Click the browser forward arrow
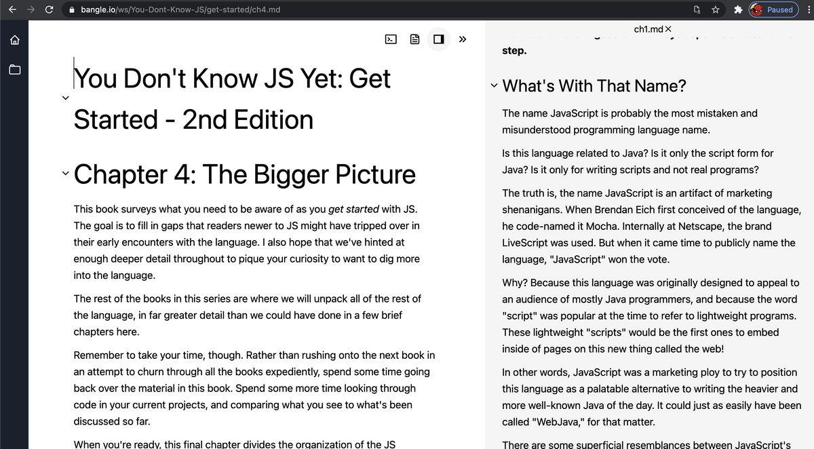 pos(31,9)
